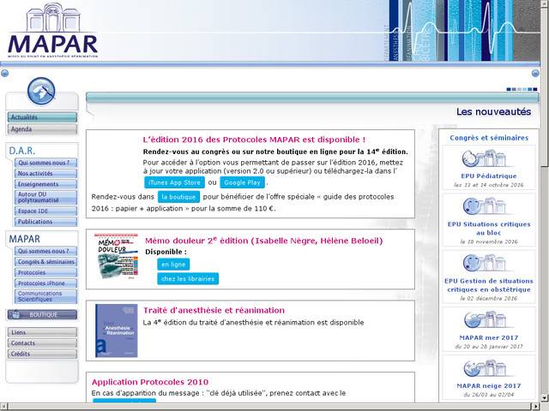This screenshot has width=549, height=411.
Task: Open Espace IDE page
Action: click(x=45, y=211)
